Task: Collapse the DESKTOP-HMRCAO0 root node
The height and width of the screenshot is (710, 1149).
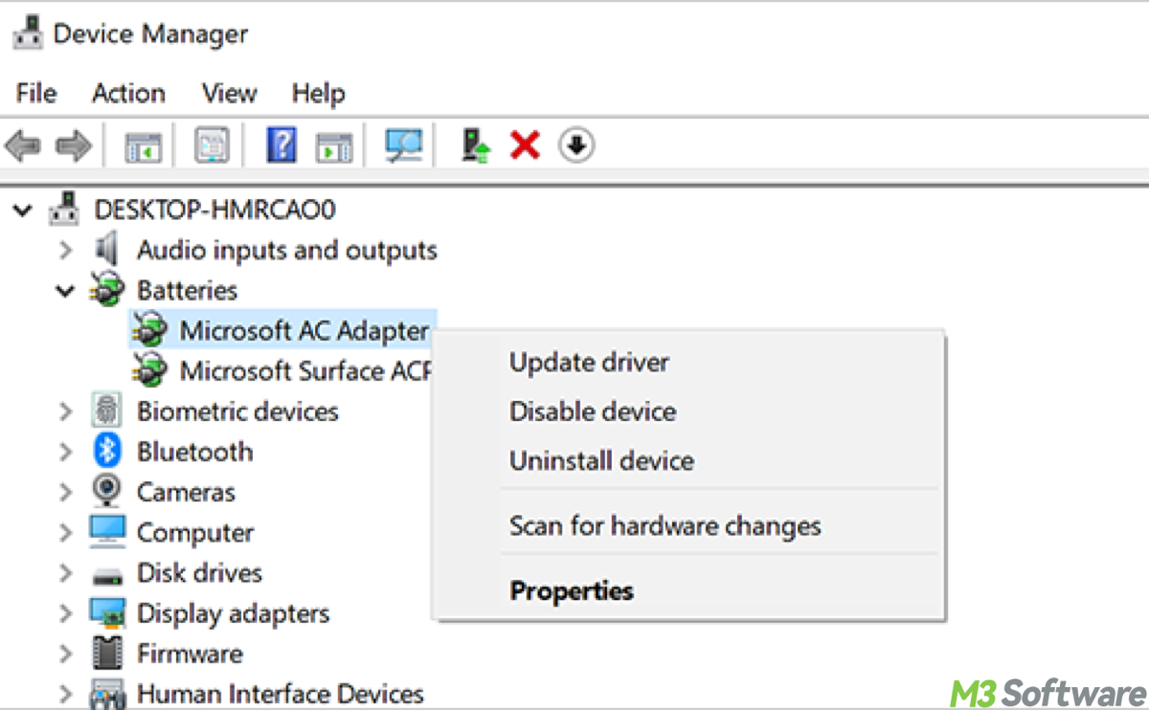Action: click(23, 210)
